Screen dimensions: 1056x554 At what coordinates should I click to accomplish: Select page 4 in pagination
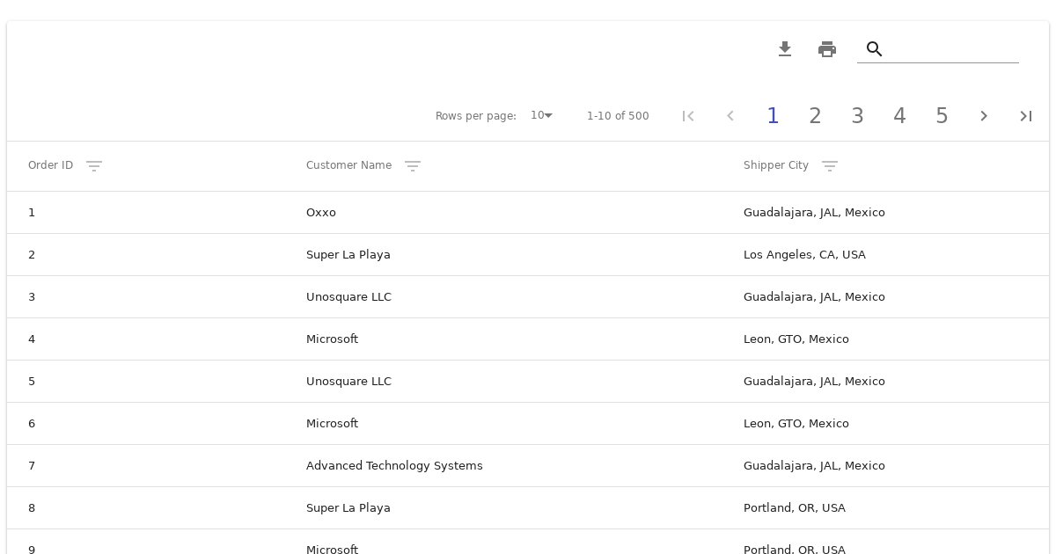pyautogui.click(x=899, y=116)
